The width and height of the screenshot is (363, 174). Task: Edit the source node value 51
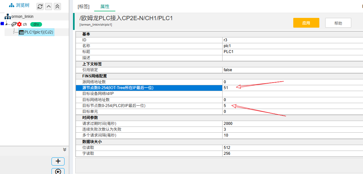pyautogui.click(x=293, y=88)
